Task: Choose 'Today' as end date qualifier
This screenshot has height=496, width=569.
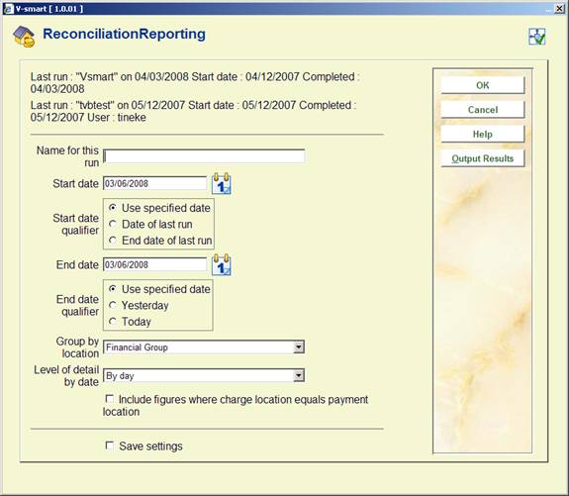Action: [113, 322]
